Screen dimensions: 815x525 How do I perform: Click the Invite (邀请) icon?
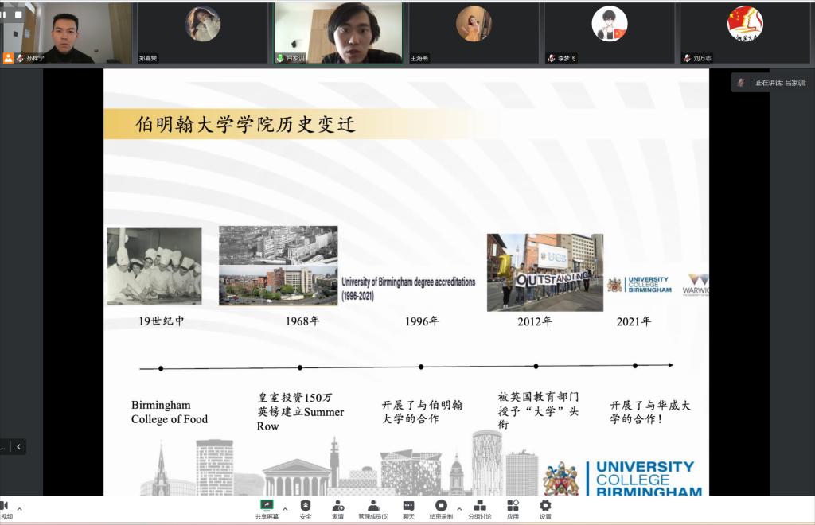[338, 506]
